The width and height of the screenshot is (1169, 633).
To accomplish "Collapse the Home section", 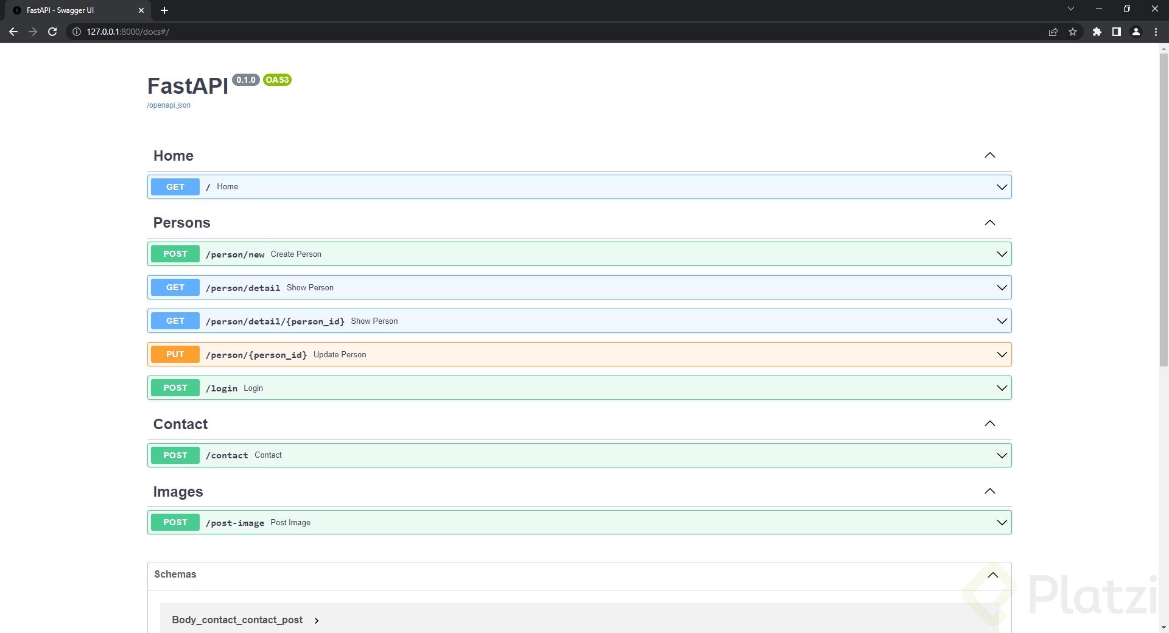I will 990,155.
